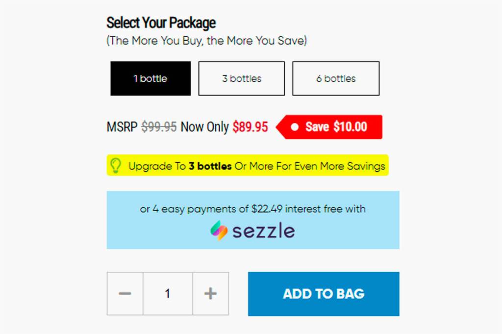Click the crossed-out $99.95 MSRP price
The height and width of the screenshot is (334, 502).
click(159, 127)
